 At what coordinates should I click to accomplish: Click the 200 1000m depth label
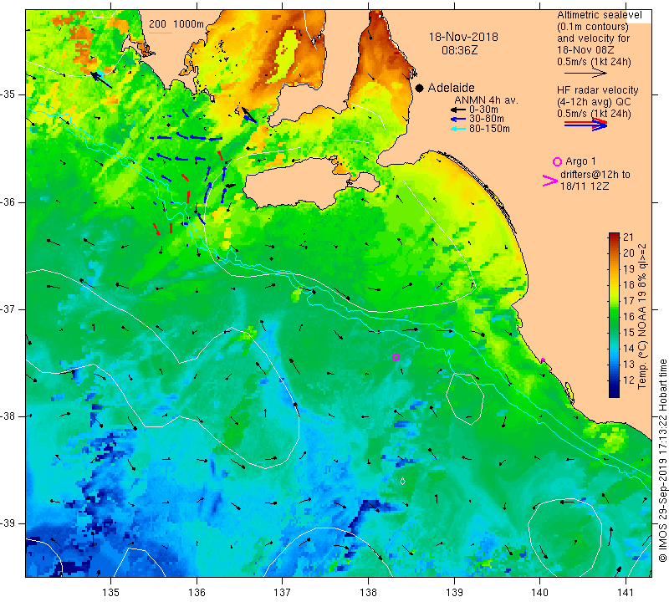tap(176, 24)
